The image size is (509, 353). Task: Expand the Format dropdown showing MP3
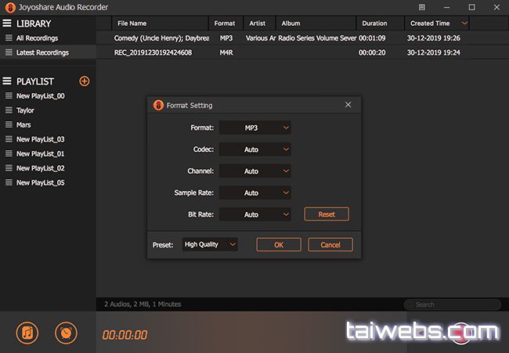[255, 128]
